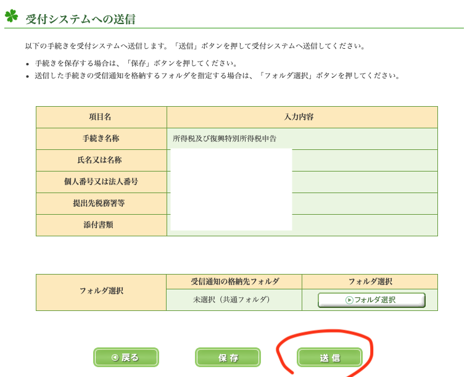Click the 個人番号又は法人番号 row label
467x377 pixels.
coord(101,181)
